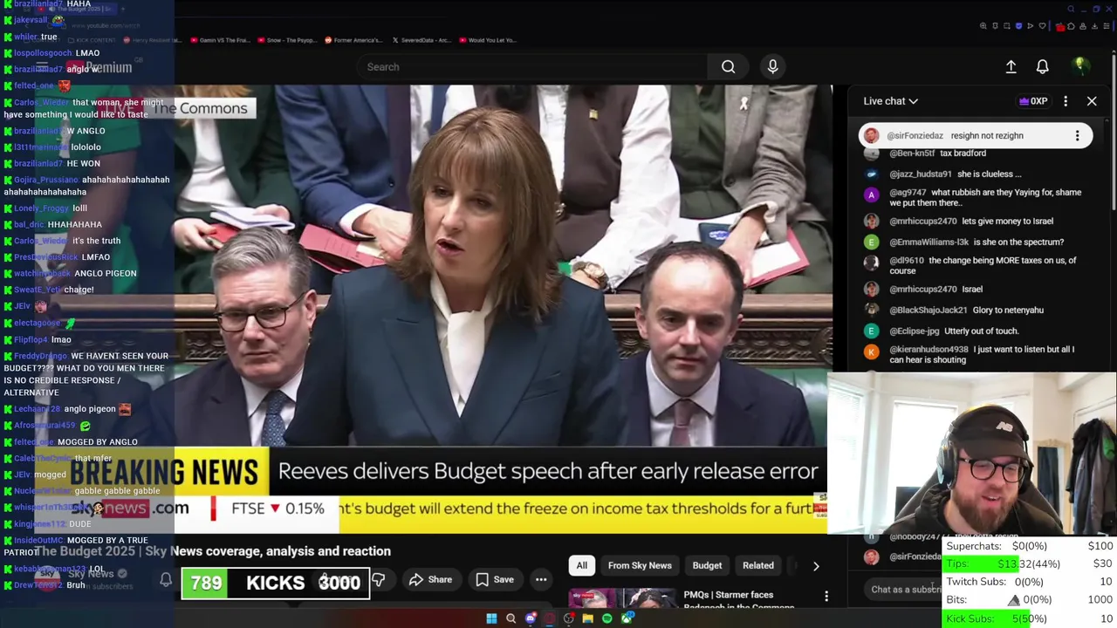Open the Windows Start button
The image size is (1117, 628).
point(491,618)
